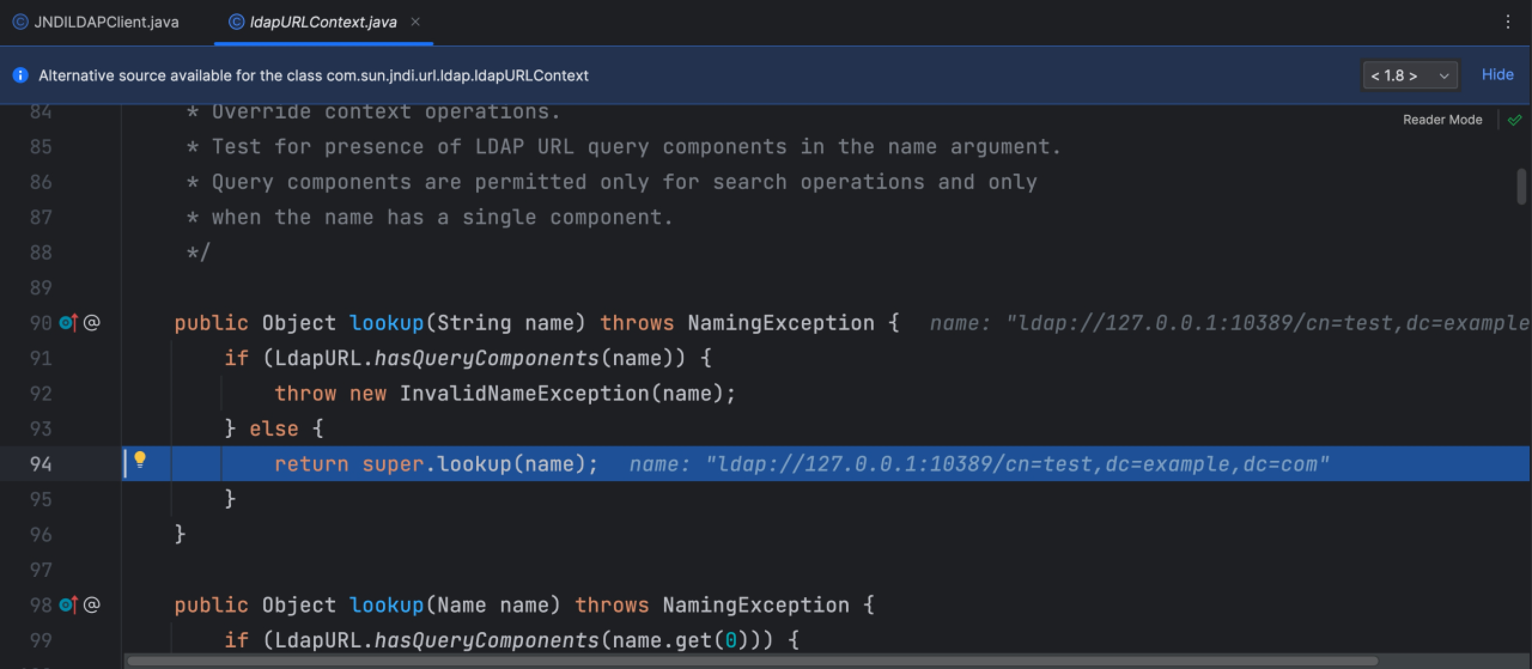Click the @ annotation icon on line 90
1532x669 pixels.
click(x=92, y=323)
